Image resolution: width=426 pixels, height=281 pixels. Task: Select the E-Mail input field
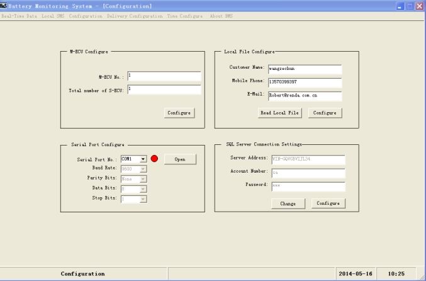(x=305, y=96)
